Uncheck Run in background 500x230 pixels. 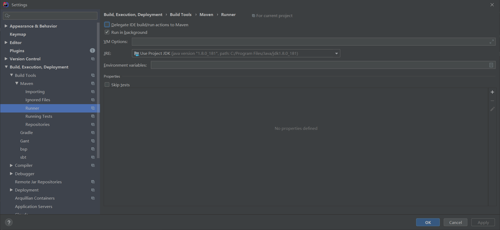click(107, 32)
